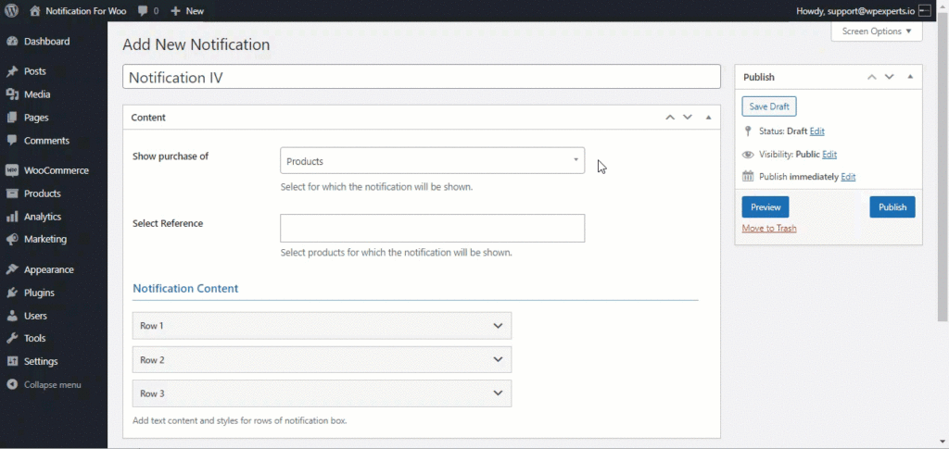Click the user avatar icon in admin bar
The width and height of the screenshot is (949, 449).
[x=924, y=11]
